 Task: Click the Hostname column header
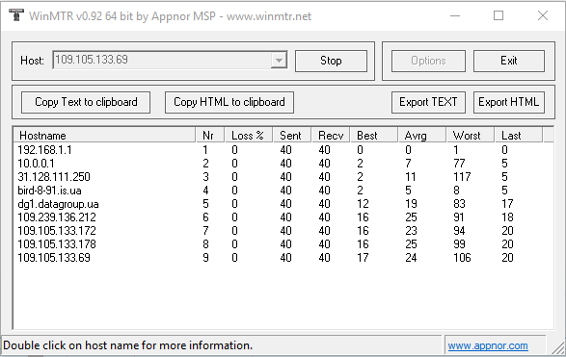click(105, 136)
